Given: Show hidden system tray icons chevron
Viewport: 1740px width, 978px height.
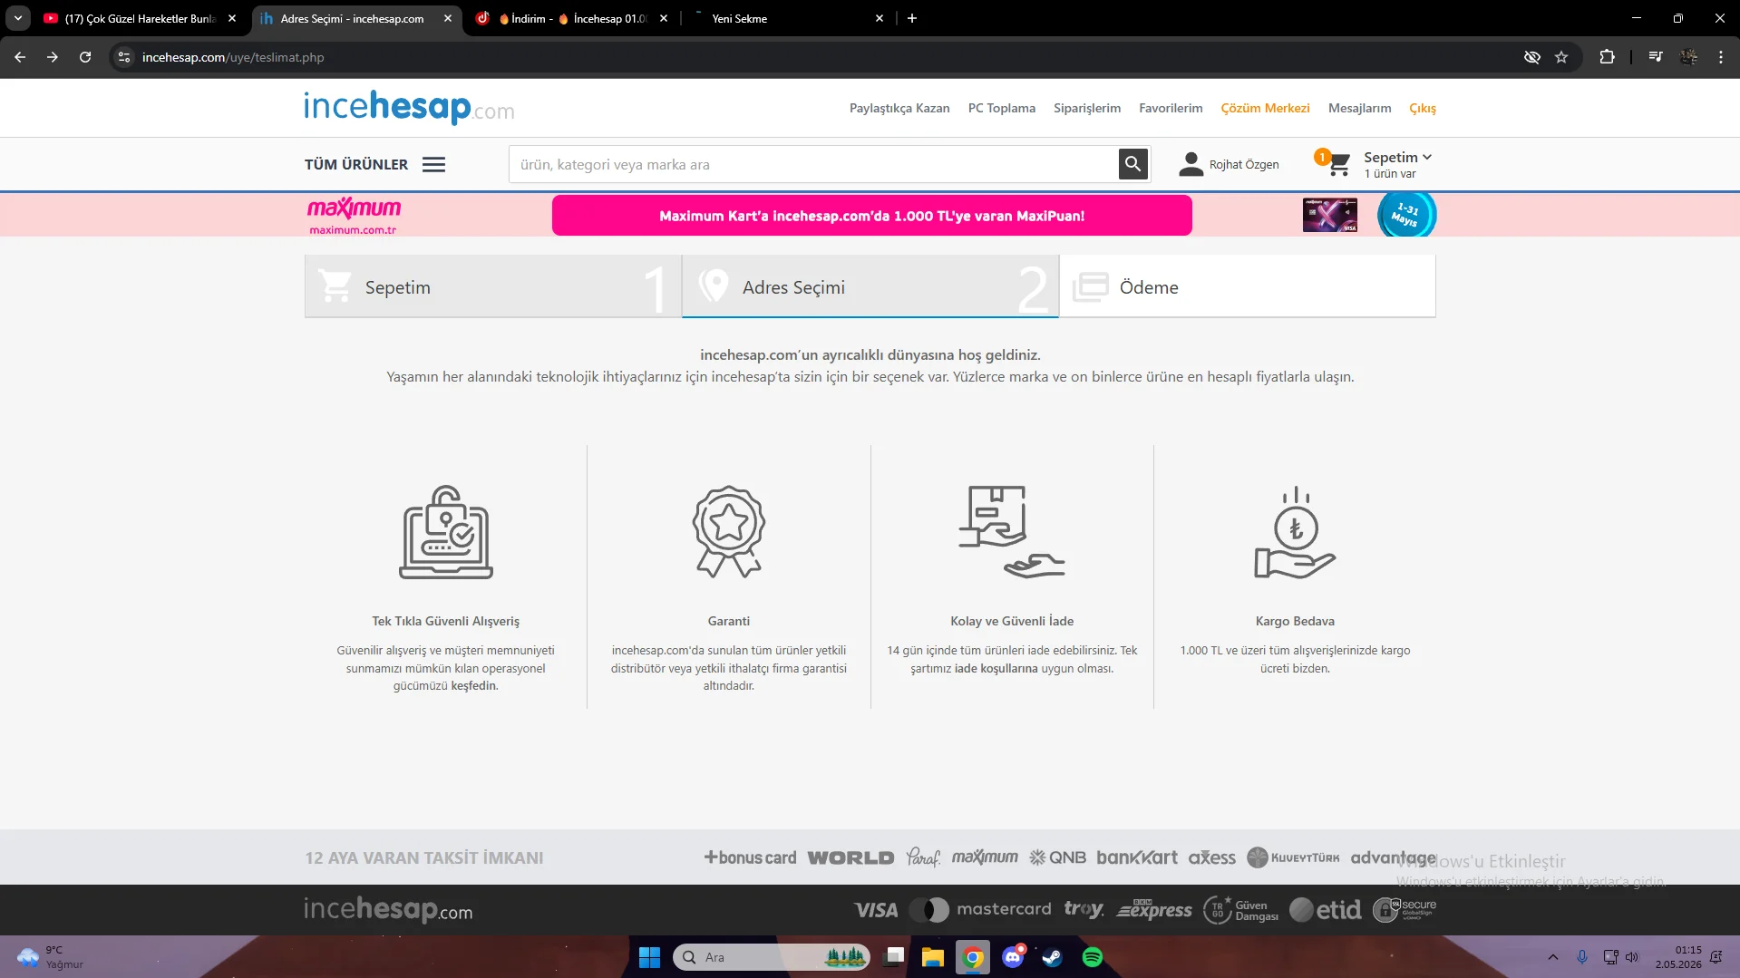Looking at the screenshot, I should (x=1553, y=957).
